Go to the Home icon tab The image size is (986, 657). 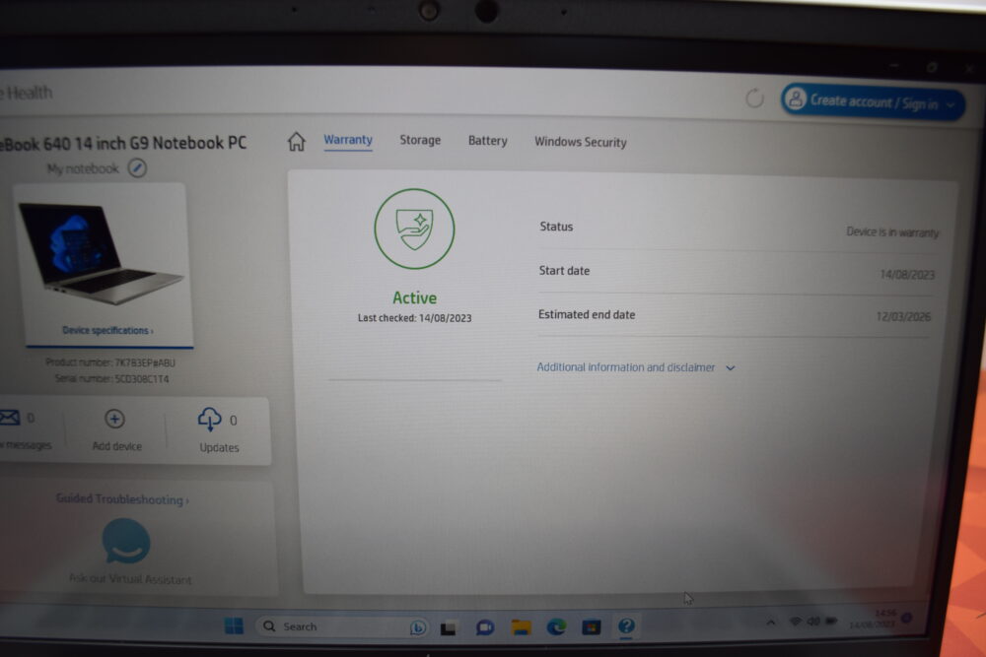coord(296,142)
